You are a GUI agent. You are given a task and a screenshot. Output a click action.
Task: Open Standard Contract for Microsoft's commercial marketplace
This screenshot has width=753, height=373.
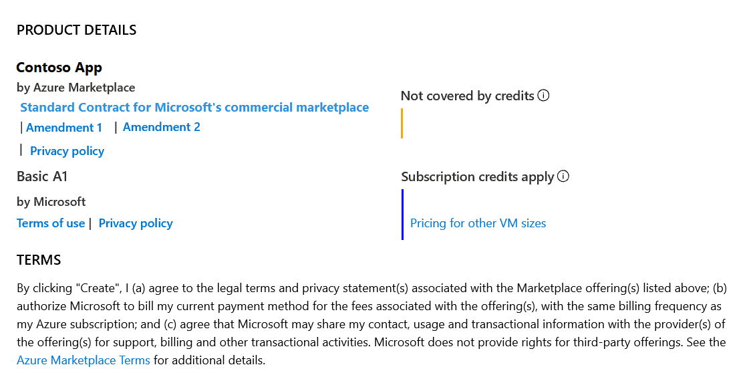pos(194,107)
